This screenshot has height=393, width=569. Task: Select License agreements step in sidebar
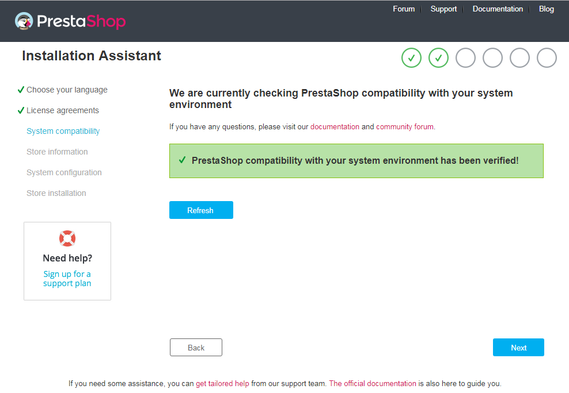pyautogui.click(x=62, y=110)
